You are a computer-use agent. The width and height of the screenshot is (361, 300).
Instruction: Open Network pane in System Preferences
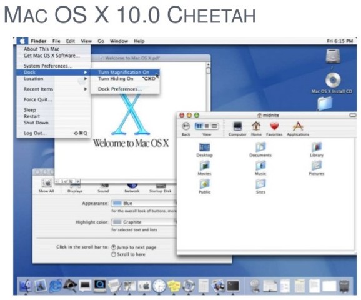(132, 189)
